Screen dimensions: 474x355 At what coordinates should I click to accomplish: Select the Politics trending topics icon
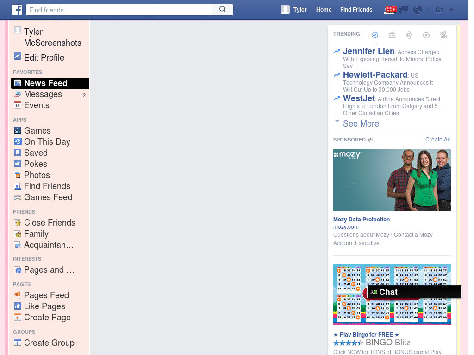(392, 35)
